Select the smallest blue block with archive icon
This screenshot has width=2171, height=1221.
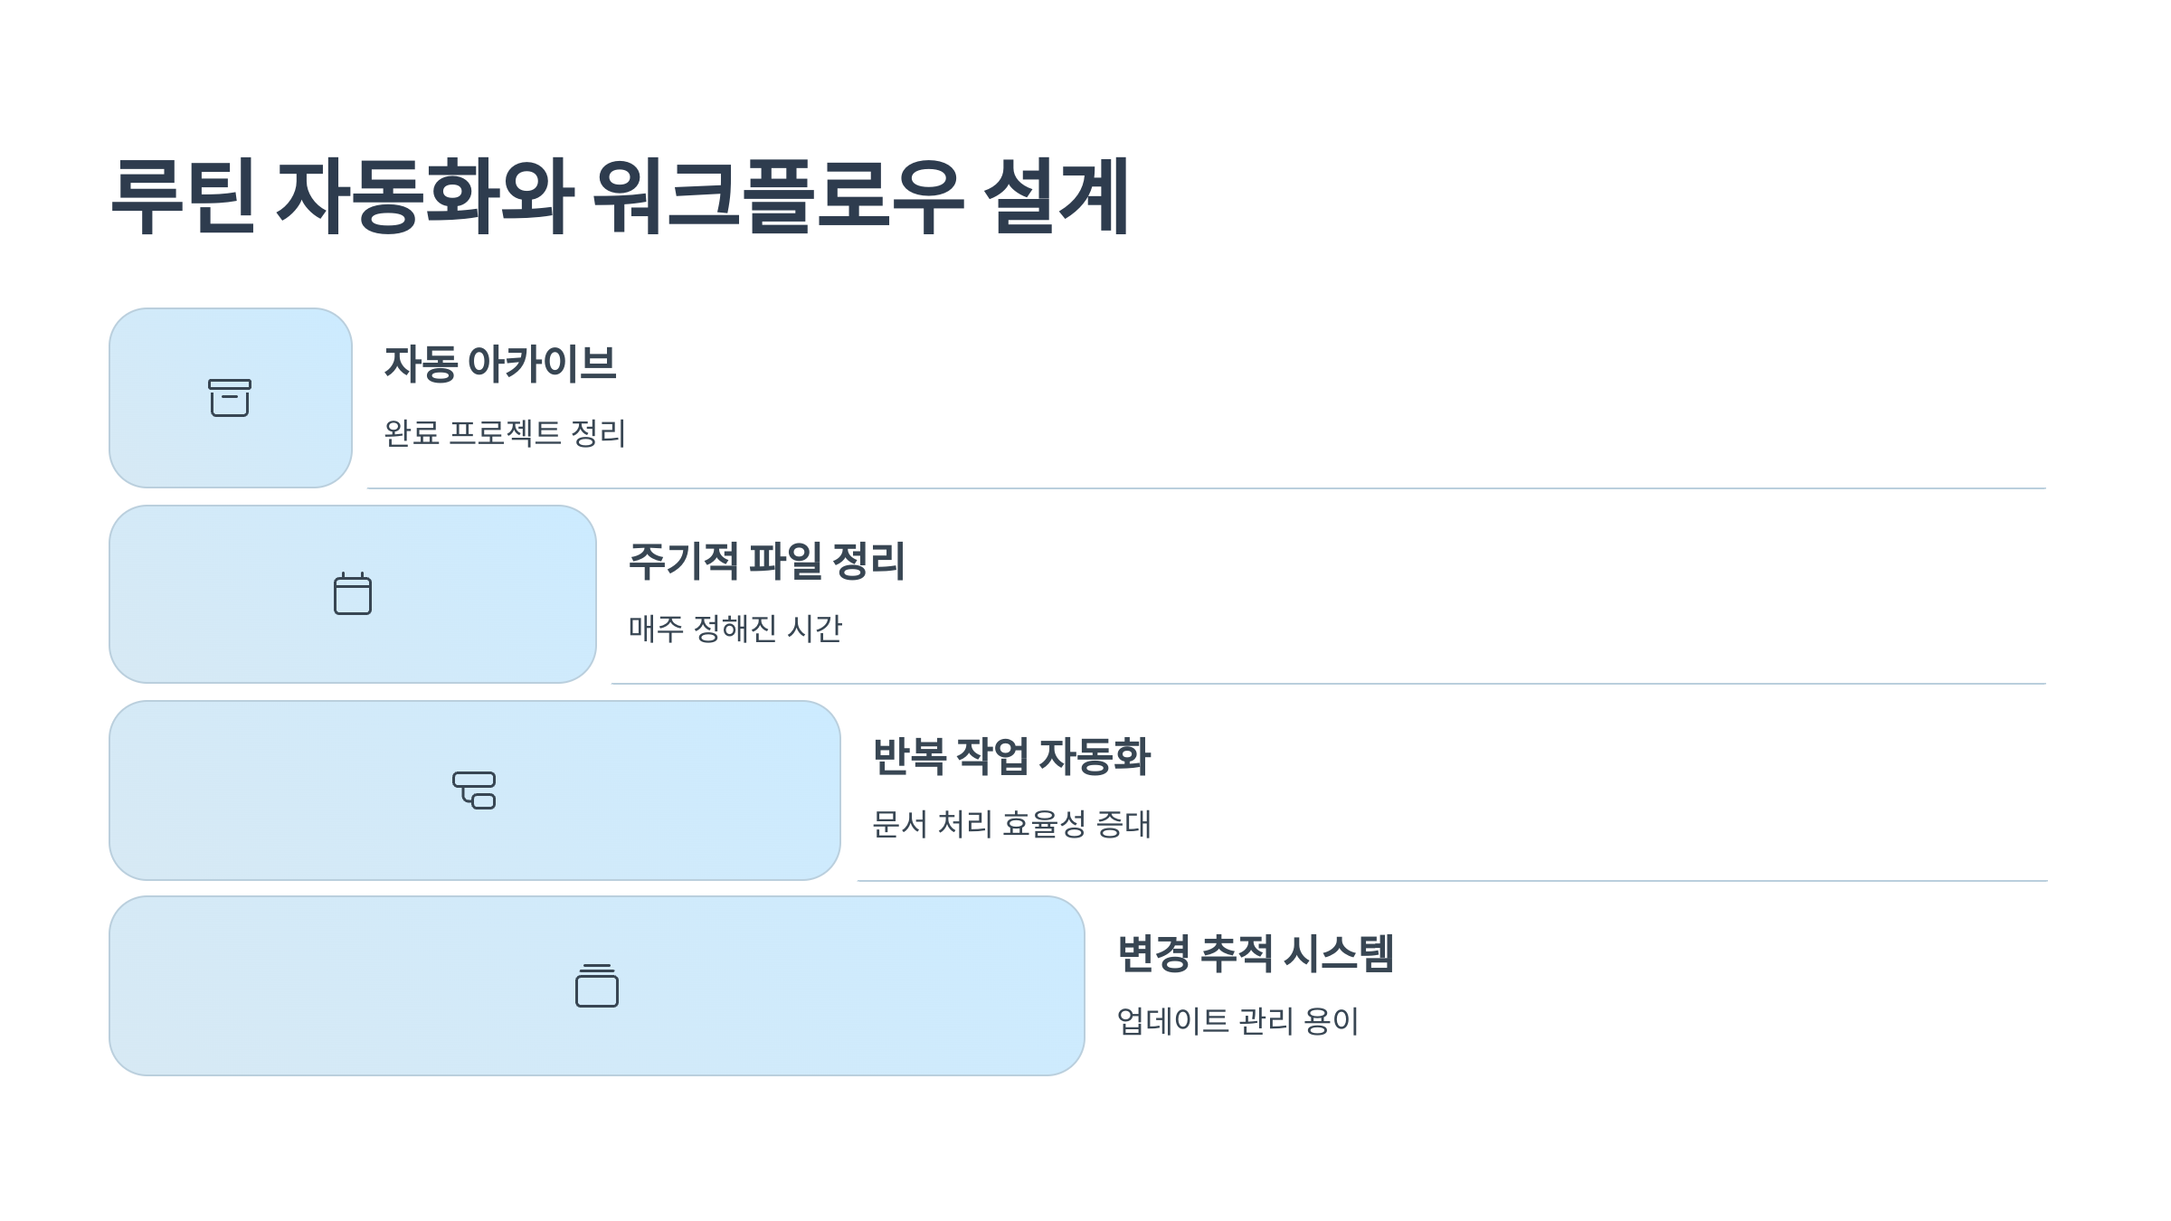coord(231,398)
